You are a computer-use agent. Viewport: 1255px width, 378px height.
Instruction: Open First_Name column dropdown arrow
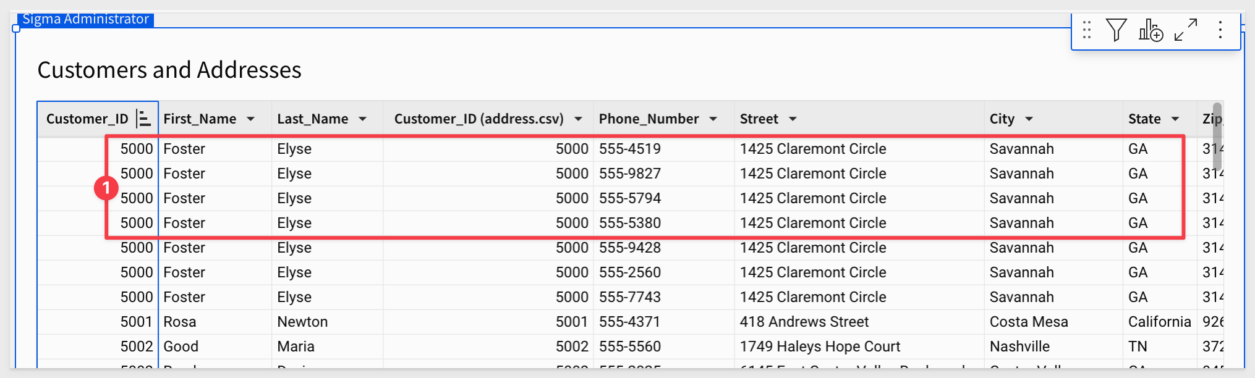coord(251,119)
